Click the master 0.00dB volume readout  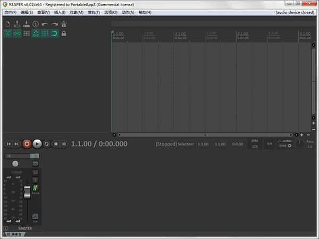pyautogui.click(x=16, y=172)
